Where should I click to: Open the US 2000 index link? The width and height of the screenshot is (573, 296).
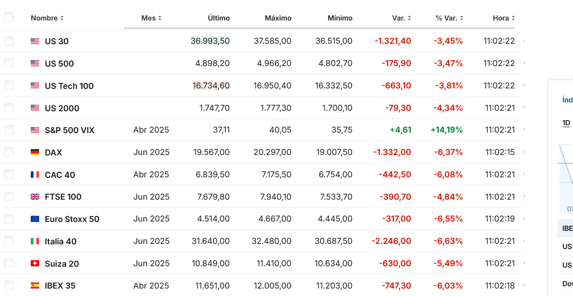tap(62, 108)
